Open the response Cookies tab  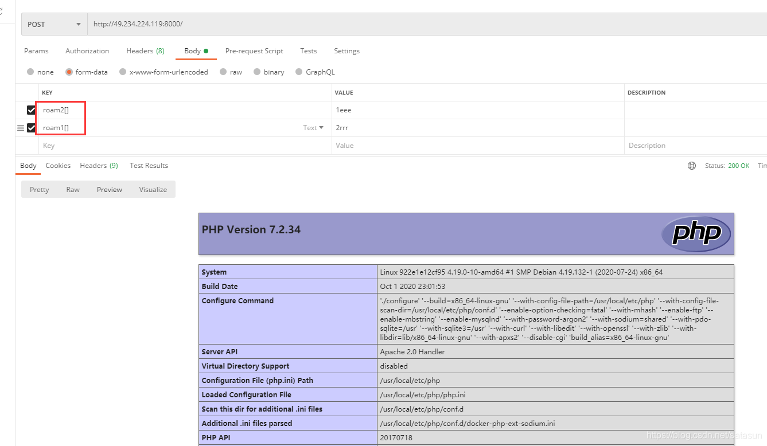tap(58, 166)
